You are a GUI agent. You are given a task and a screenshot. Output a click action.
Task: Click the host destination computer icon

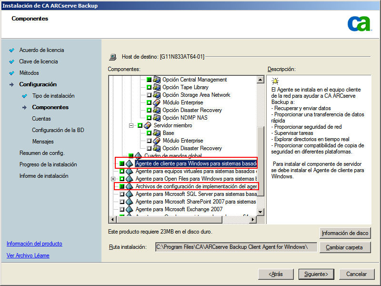point(113,56)
